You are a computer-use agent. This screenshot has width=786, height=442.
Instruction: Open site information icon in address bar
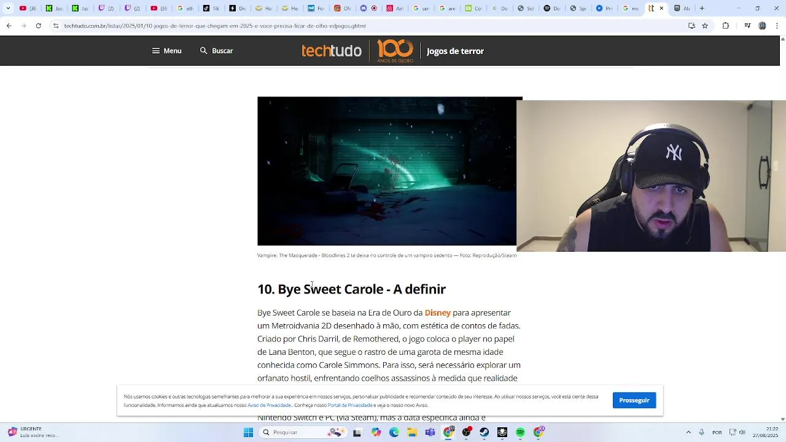click(56, 26)
